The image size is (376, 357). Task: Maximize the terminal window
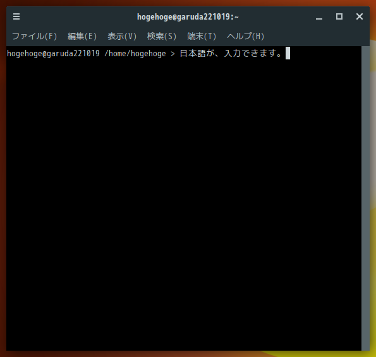tap(339, 16)
